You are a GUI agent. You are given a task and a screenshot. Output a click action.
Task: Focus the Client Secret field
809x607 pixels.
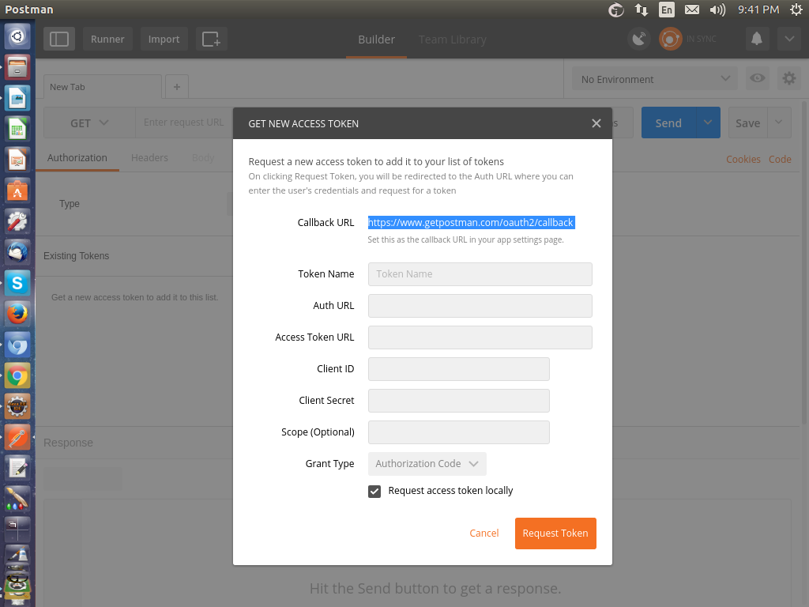(459, 401)
